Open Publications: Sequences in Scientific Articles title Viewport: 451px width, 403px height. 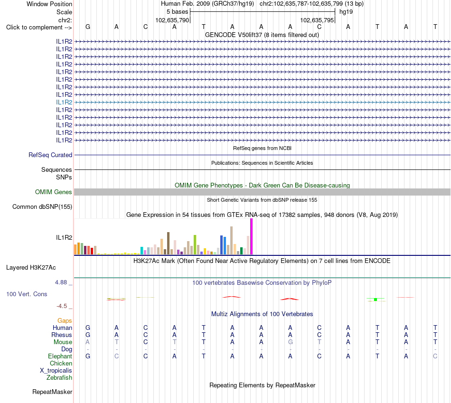click(x=262, y=163)
